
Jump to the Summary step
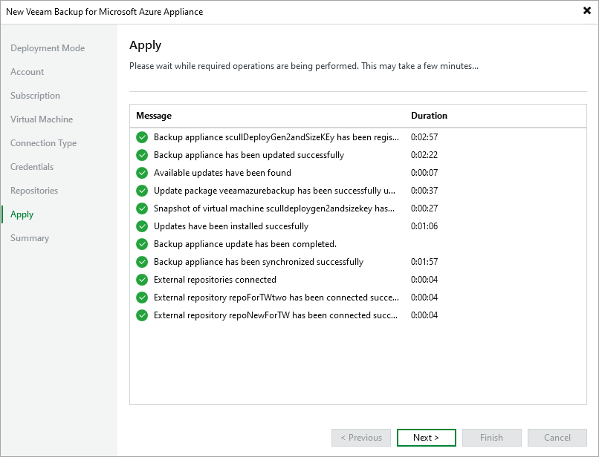pyautogui.click(x=30, y=238)
